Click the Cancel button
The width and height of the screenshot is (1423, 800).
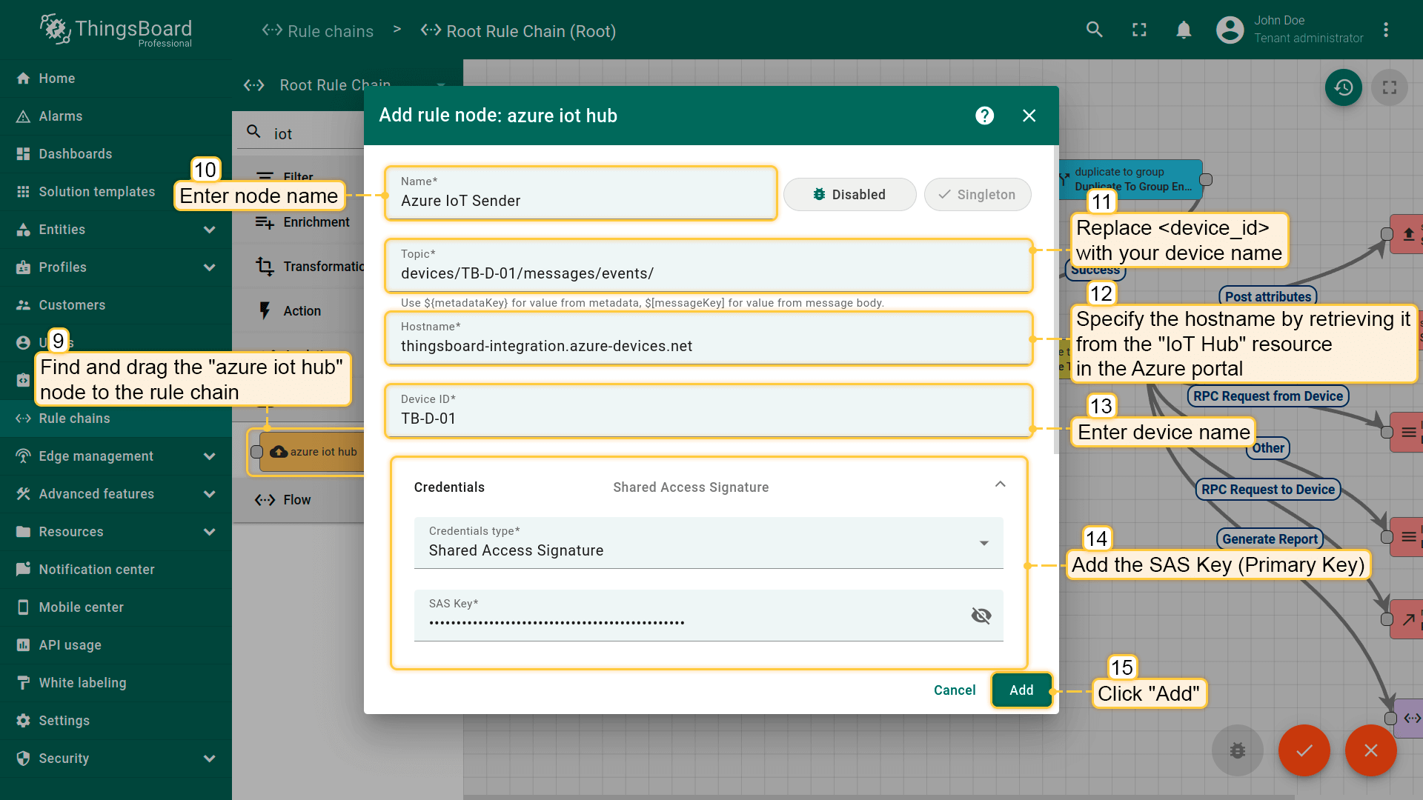954,690
